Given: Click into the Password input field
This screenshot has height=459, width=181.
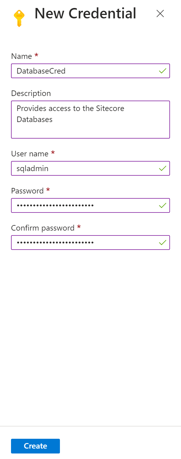Looking at the screenshot, I should point(90,205).
